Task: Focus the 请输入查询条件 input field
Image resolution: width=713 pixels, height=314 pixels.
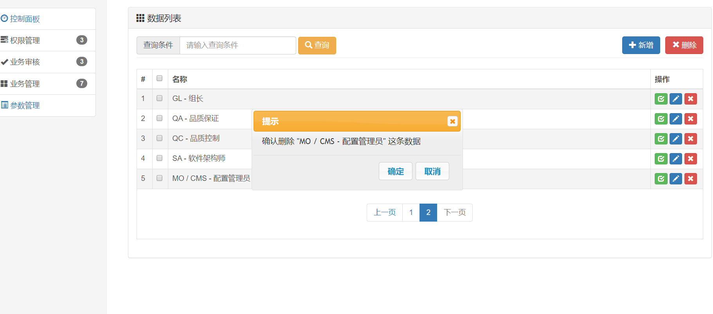Action: (x=238, y=45)
